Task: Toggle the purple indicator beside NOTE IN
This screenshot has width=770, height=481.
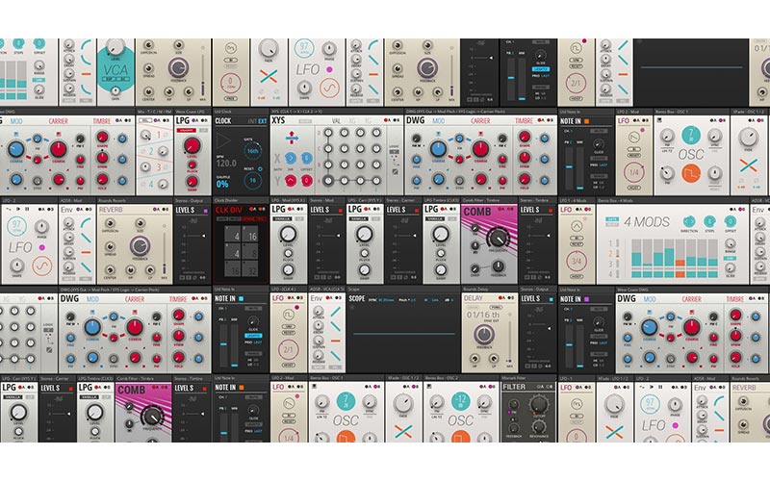Action: pos(586,299)
